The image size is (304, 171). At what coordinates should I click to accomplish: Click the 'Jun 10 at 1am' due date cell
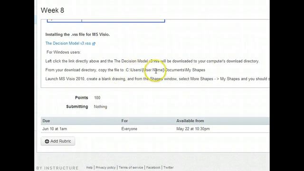click(55, 129)
